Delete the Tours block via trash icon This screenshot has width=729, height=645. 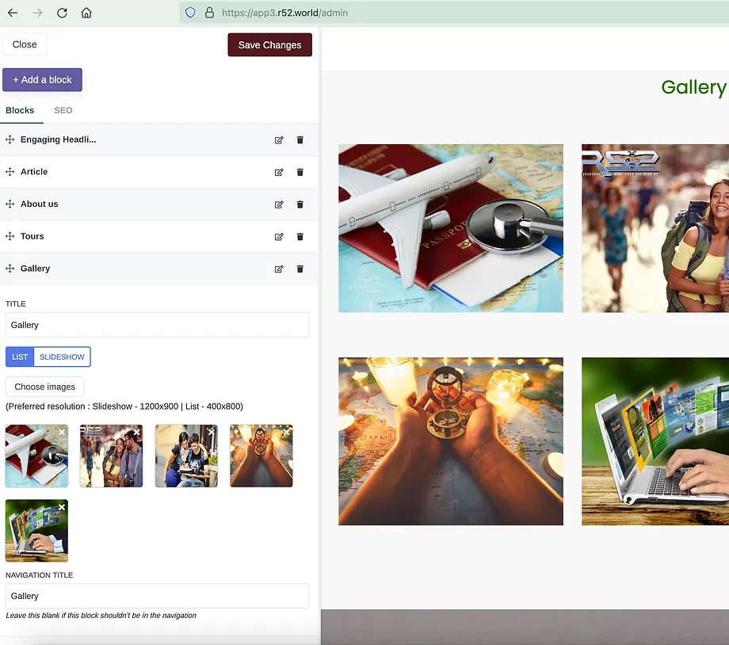coord(300,237)
